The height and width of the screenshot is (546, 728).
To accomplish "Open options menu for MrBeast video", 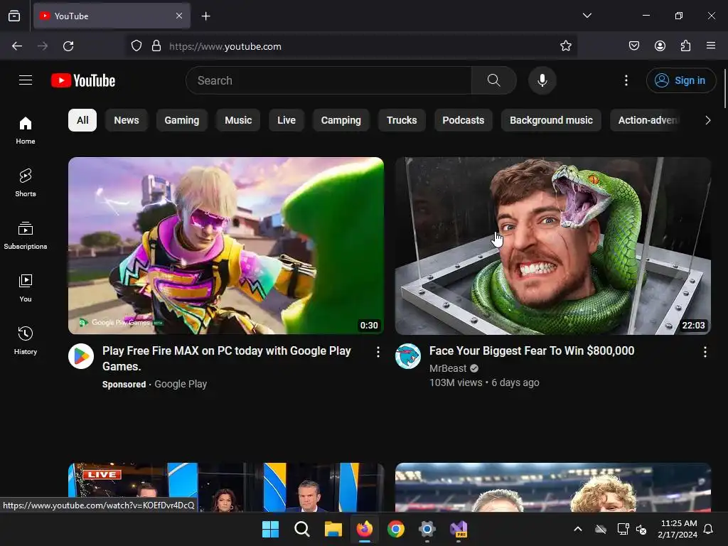I will tap(705, 353).
